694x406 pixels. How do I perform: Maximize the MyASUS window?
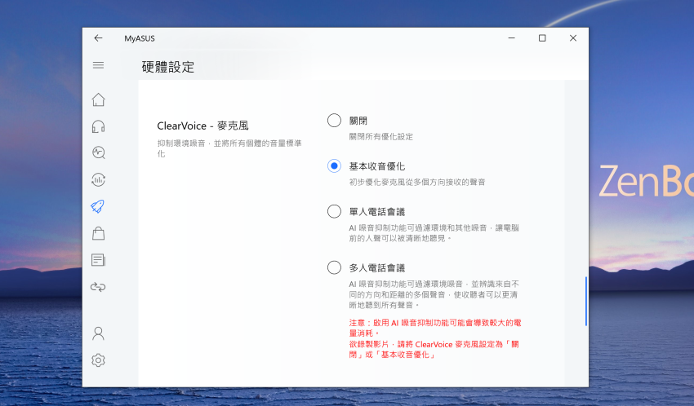[542, 38]
